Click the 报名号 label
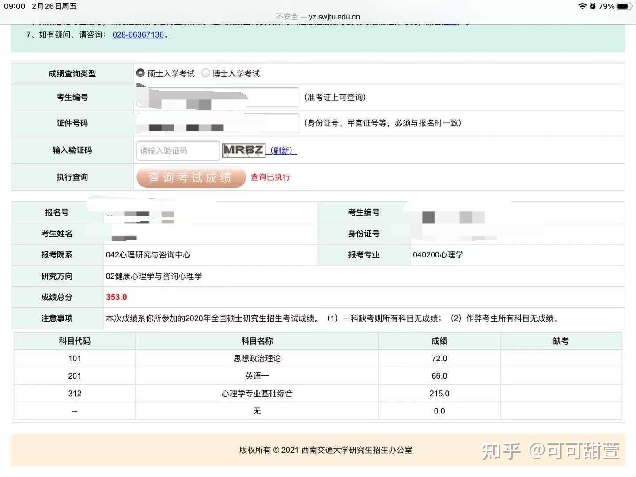Viewport: 636px width, 477px height. [x=57, y=212]
